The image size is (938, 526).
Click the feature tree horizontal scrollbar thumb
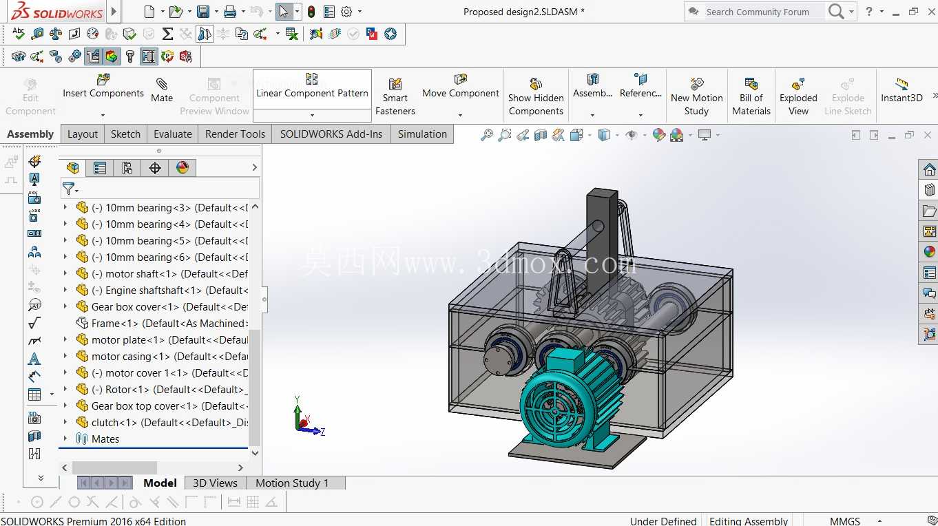click(x=114, y=467)
